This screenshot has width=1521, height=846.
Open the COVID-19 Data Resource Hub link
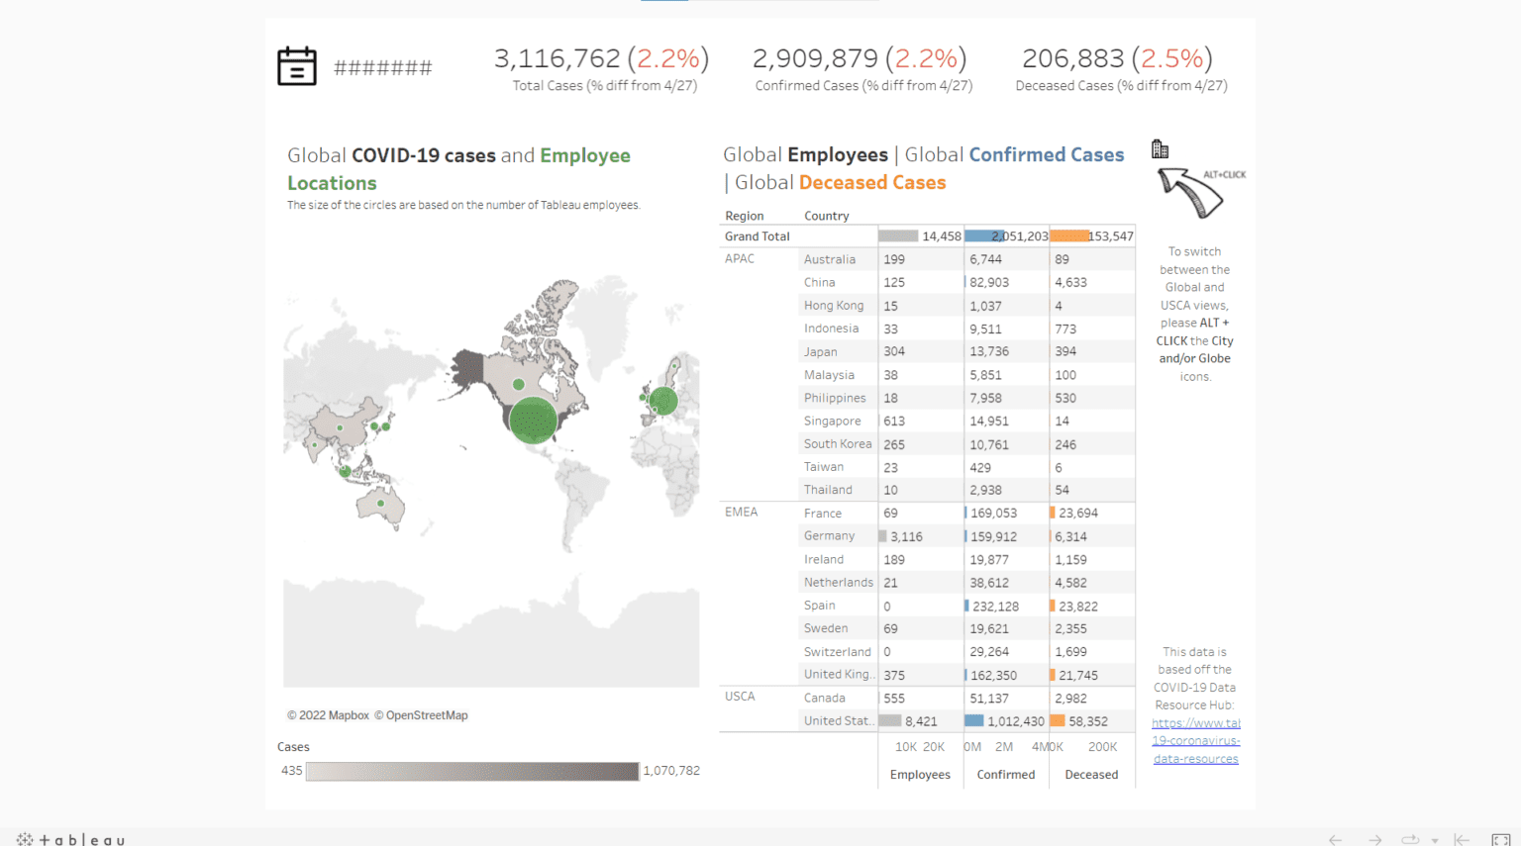pyautogui.click(x=1195, y=740)
